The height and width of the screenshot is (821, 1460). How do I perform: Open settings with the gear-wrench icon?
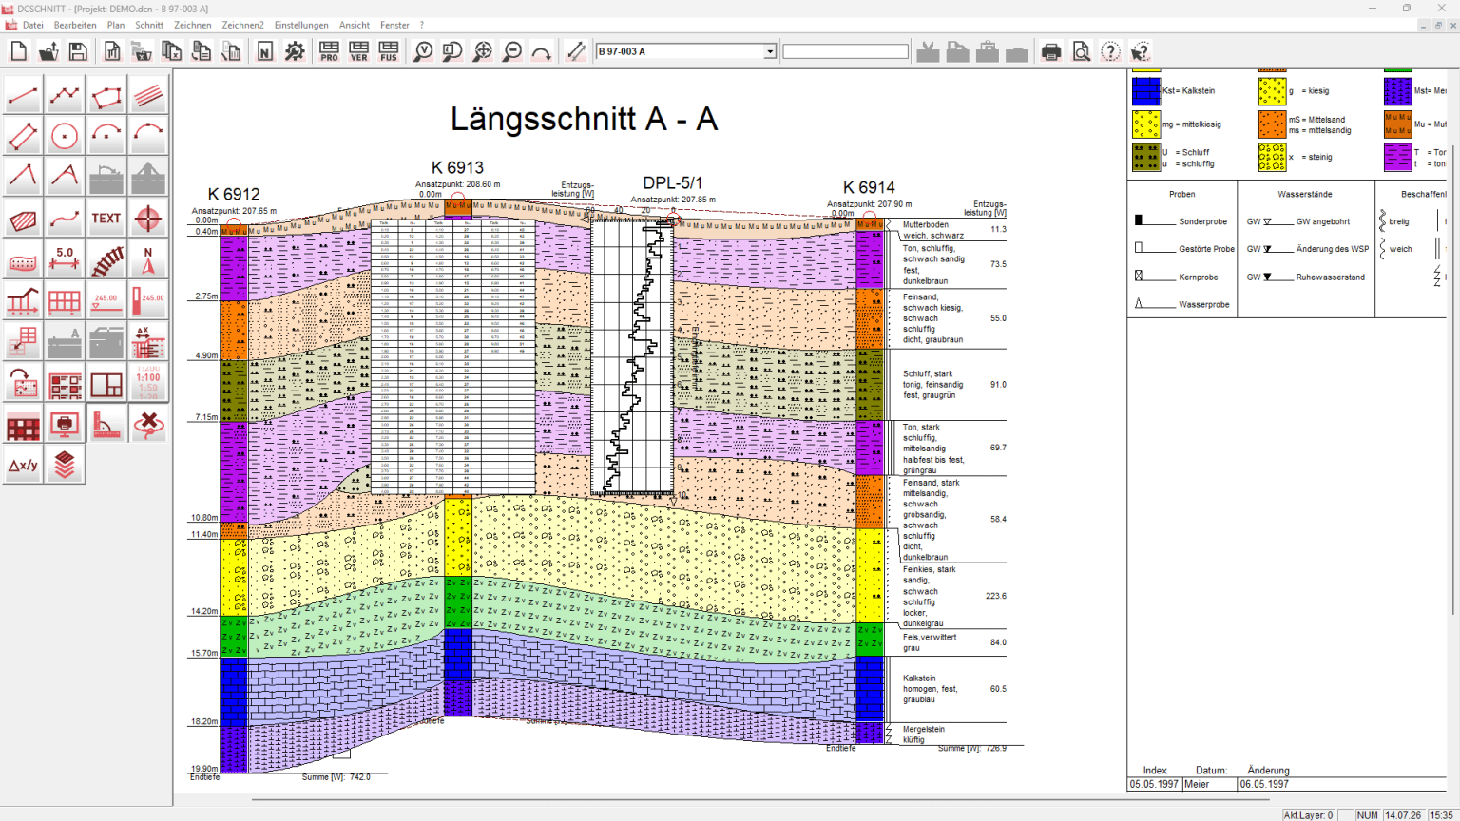tap(295, 51)
